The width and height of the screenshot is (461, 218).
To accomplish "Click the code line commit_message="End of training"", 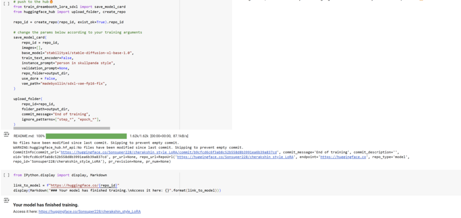I will click(x=56, y=114).
